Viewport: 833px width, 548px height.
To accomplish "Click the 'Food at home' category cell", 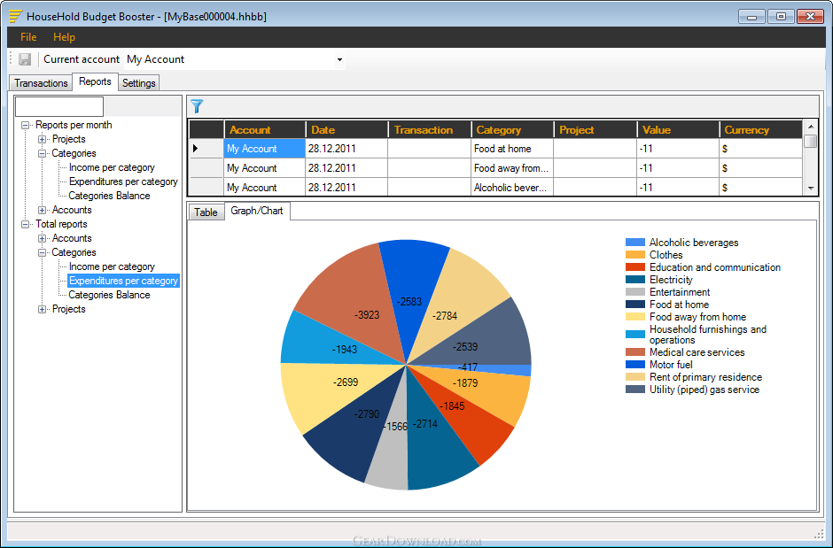I will click(512, 149).
